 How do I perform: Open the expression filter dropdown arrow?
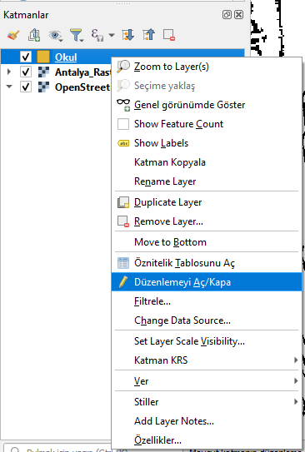click(112, 35)
